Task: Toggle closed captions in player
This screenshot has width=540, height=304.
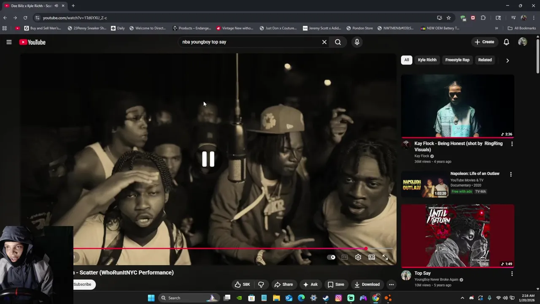Action: click(345, 257)
